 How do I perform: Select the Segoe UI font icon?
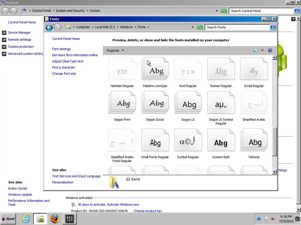coord(188,103)
